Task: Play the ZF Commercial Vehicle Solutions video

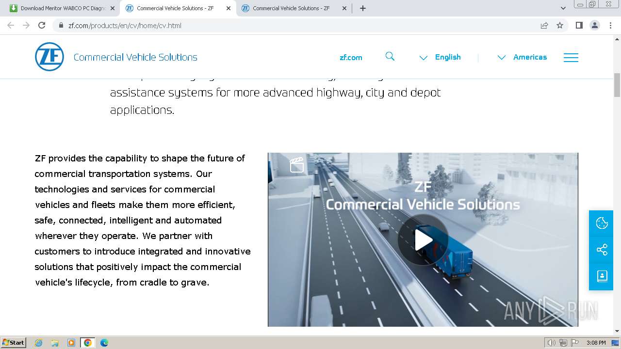Action: 423,240
